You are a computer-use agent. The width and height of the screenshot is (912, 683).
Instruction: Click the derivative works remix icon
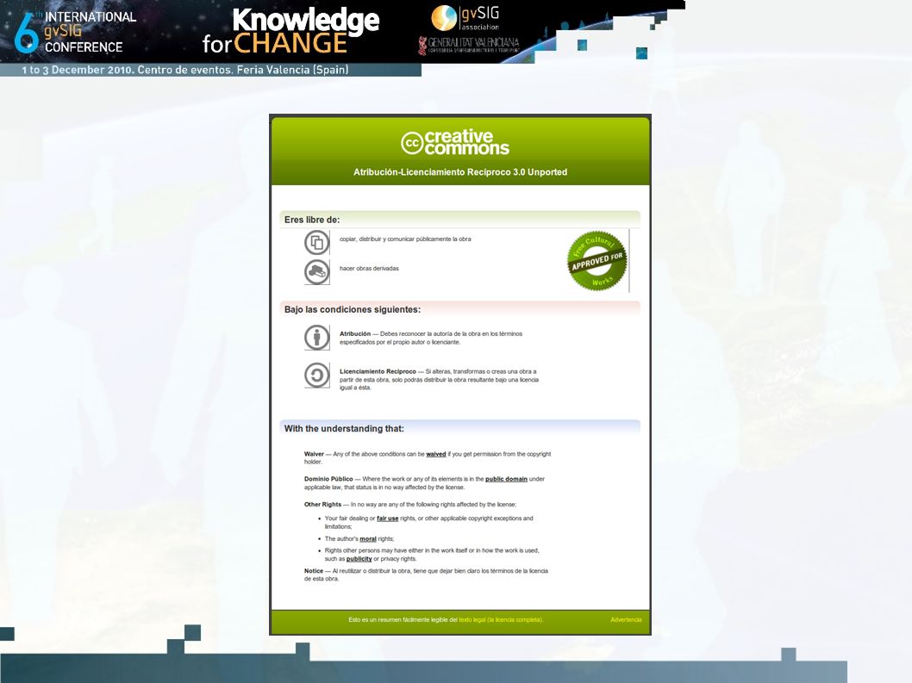(x=317, y=271)
